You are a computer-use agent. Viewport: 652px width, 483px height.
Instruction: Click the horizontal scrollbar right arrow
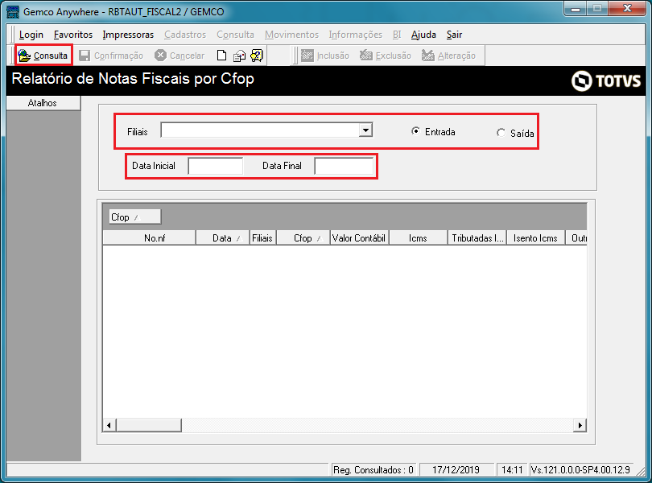click(580, 425)
